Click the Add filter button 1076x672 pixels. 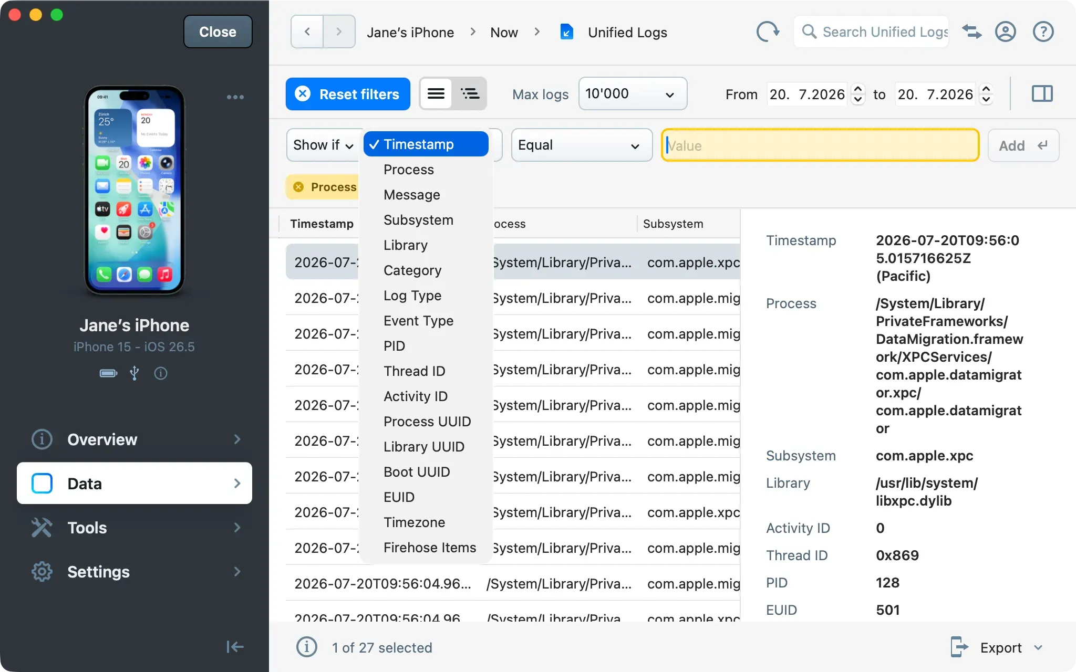coord(1023,145)
